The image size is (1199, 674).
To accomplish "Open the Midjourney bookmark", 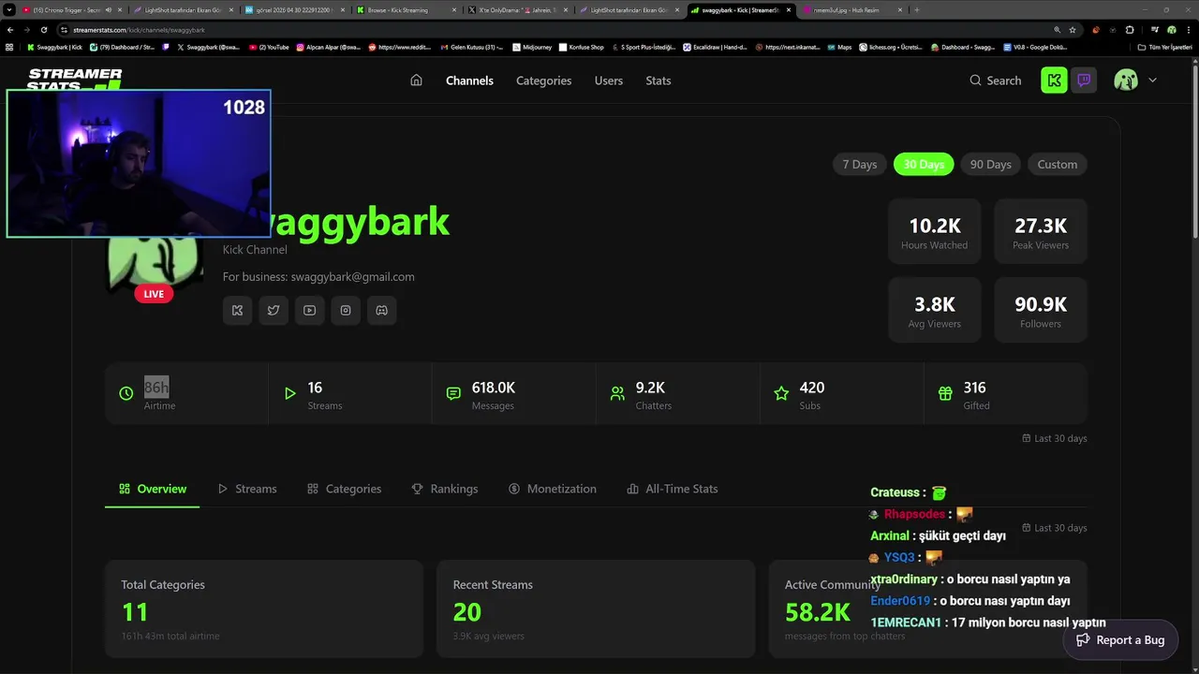I will point(532,47).
